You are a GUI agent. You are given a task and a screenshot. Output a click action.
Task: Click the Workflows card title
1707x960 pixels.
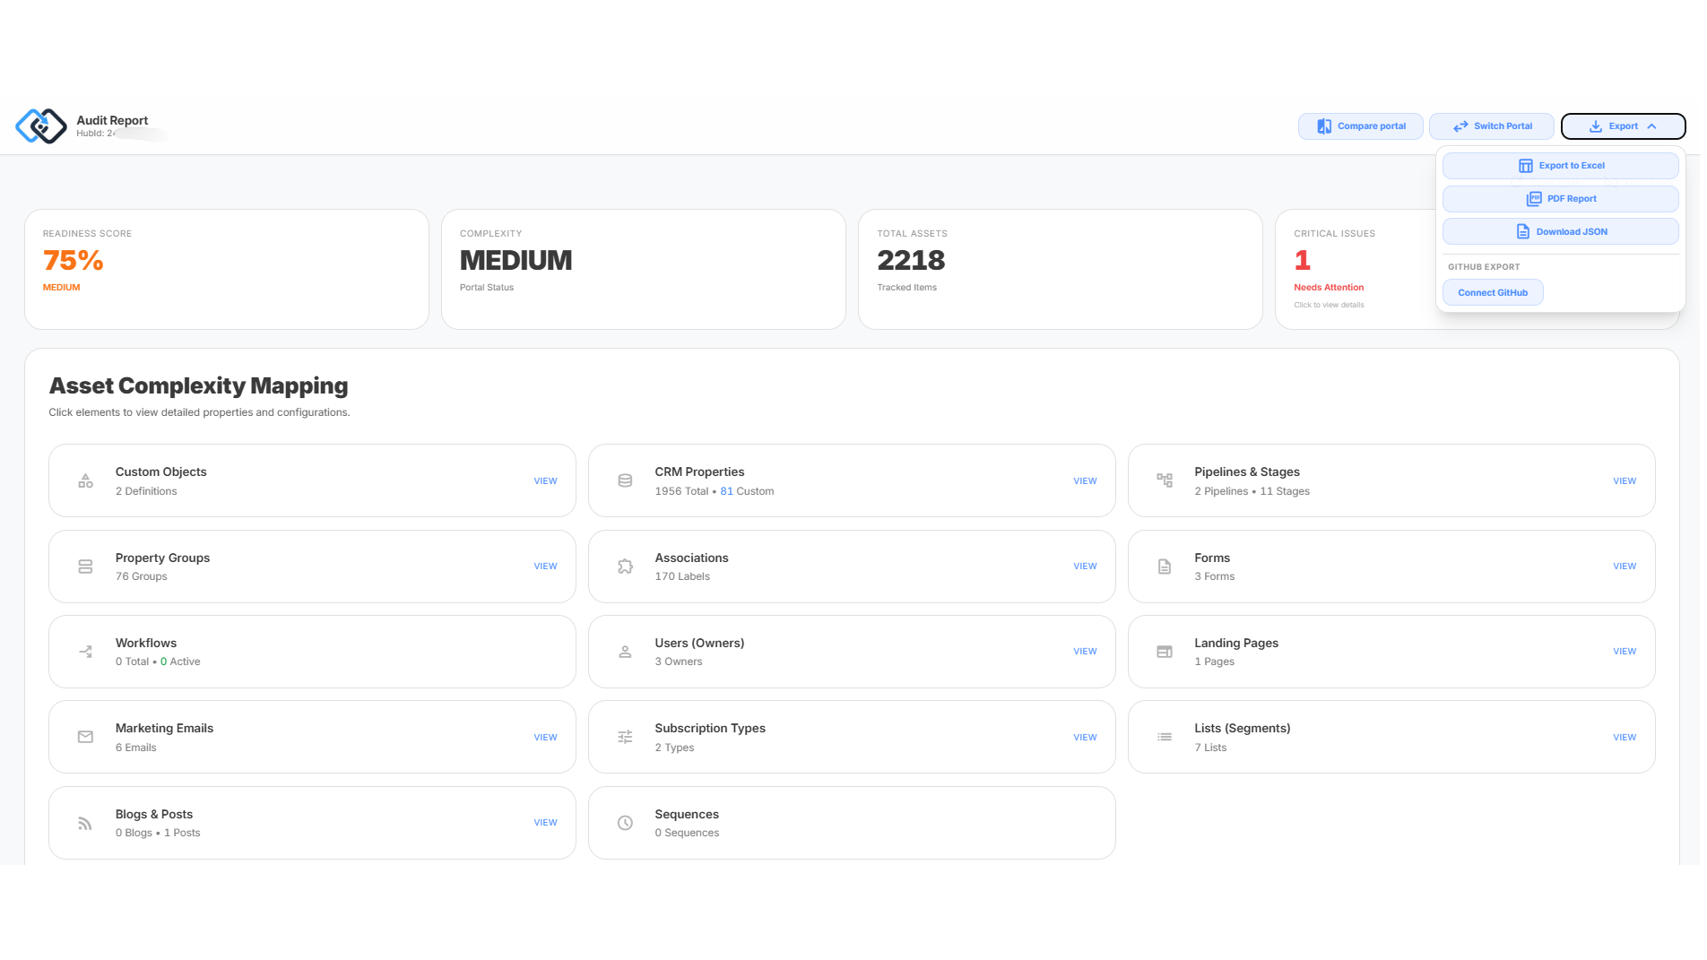145,644
